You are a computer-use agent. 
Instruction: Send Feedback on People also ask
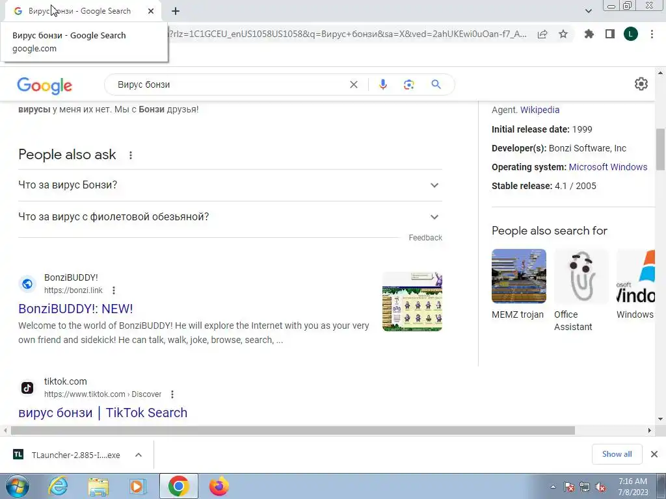[425, 238]
